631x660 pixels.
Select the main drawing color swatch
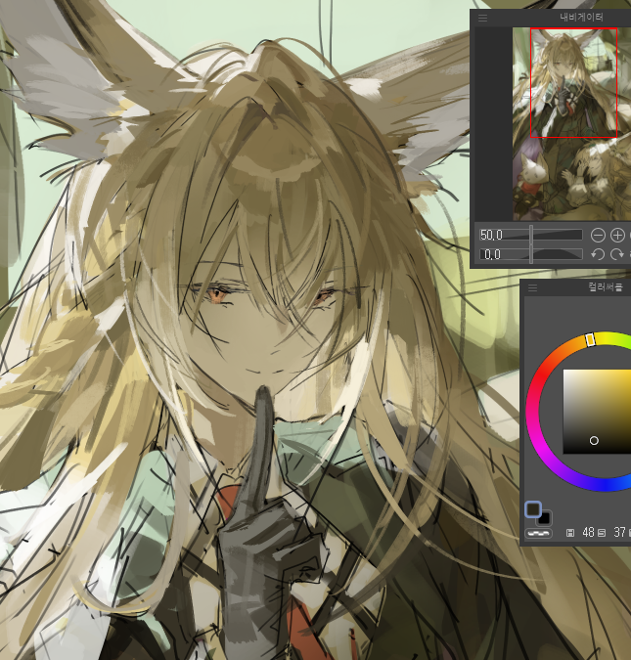tap(533, 509)
